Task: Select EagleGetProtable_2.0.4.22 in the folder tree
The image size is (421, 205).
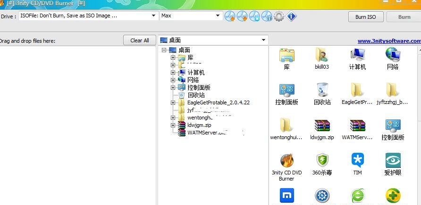Action: point(219,103)
